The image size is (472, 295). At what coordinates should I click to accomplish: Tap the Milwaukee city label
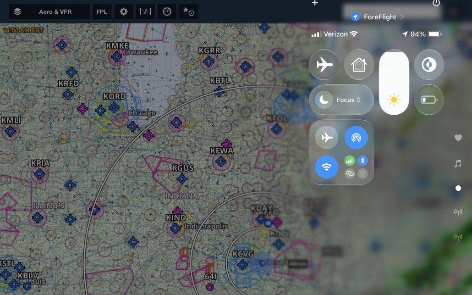(139, 52)
